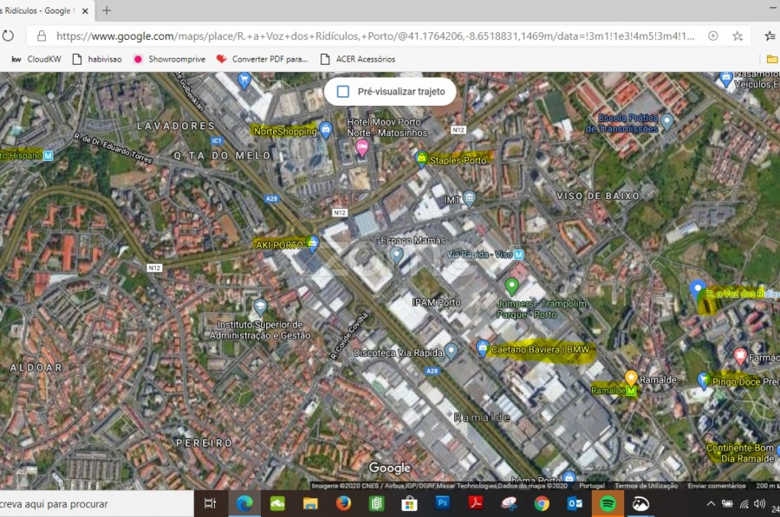
Task: Open the CloudKW bookmark
Action: 36,59
